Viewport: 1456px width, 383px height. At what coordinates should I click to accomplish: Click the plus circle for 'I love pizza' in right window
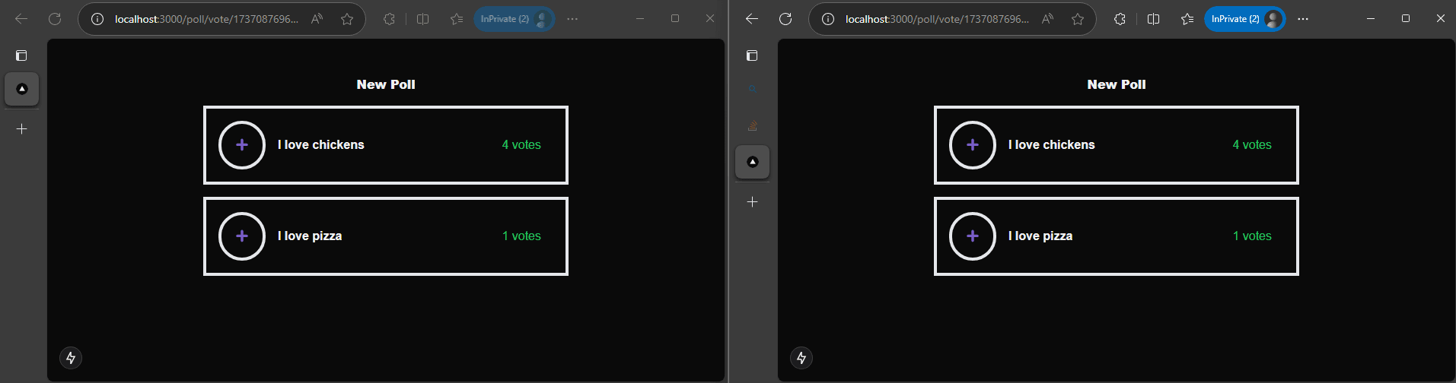click(973, 236)
